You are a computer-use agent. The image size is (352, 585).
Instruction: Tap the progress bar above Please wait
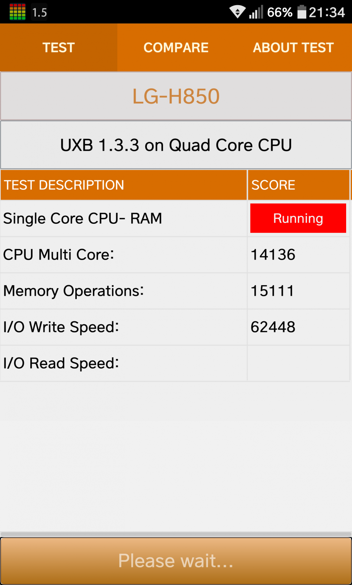point(176,534)
